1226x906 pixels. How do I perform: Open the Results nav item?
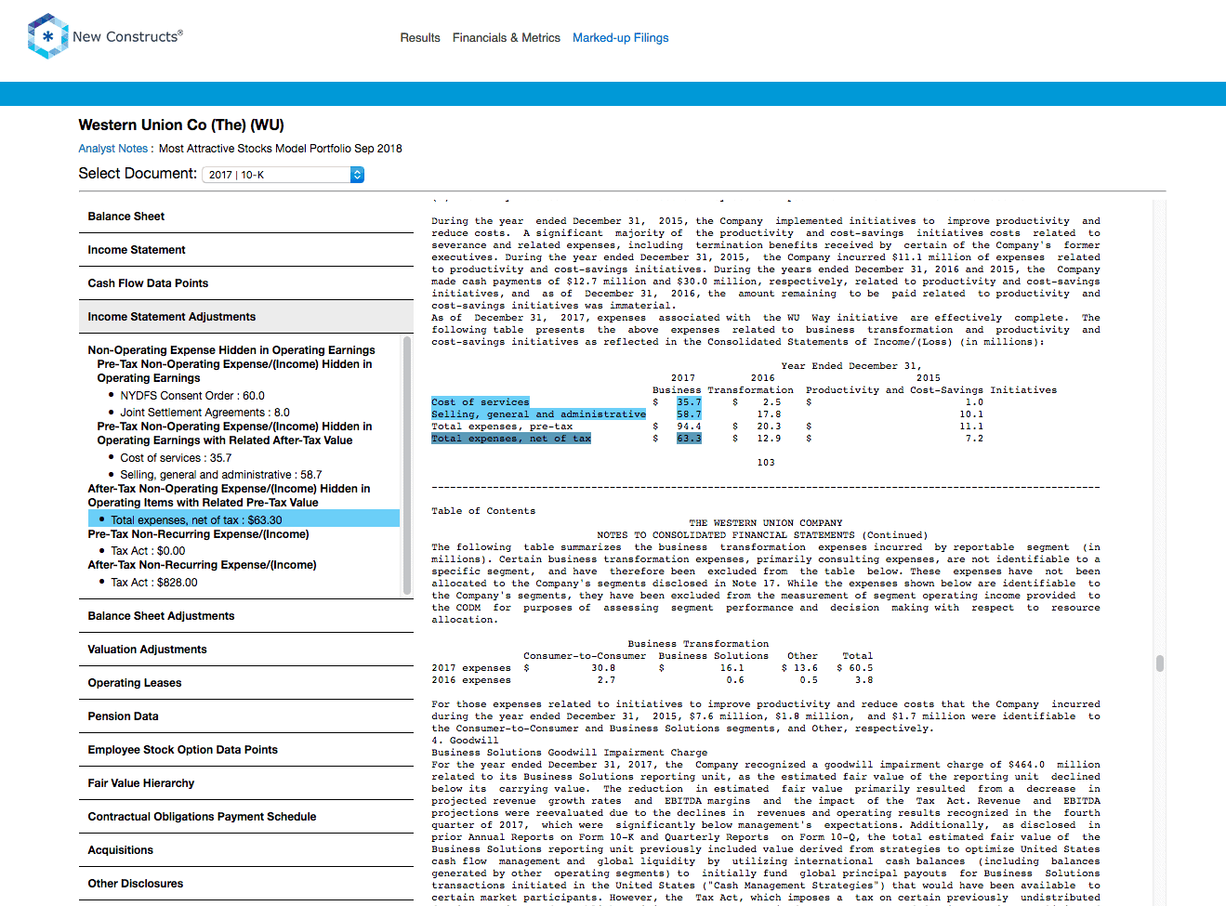pos(420,38)
